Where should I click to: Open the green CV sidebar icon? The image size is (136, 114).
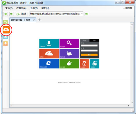[x=6, y=22]
